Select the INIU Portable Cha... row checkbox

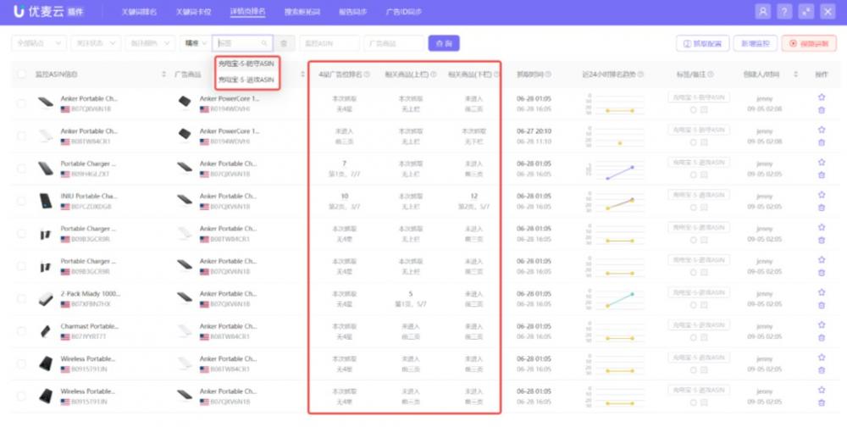21,201
